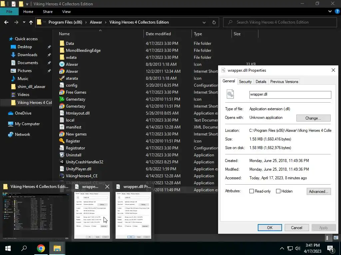Confirm Properties dialog with OK

[x=270, y=227]
